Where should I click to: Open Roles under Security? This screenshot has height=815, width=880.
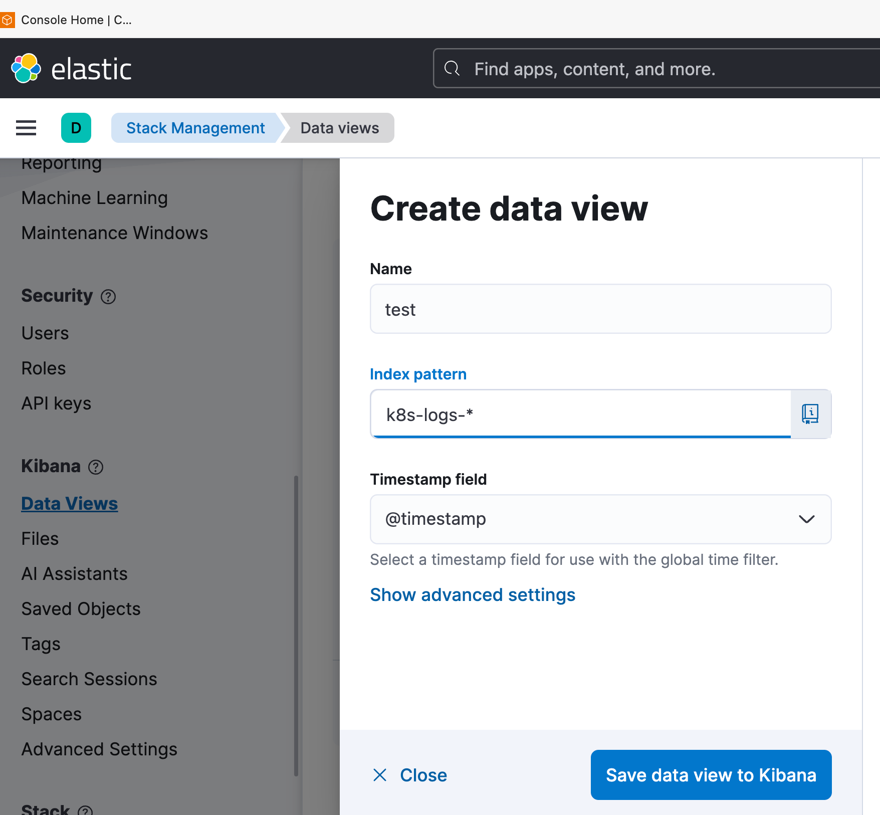pyautogui.click(x=44, y=368)
